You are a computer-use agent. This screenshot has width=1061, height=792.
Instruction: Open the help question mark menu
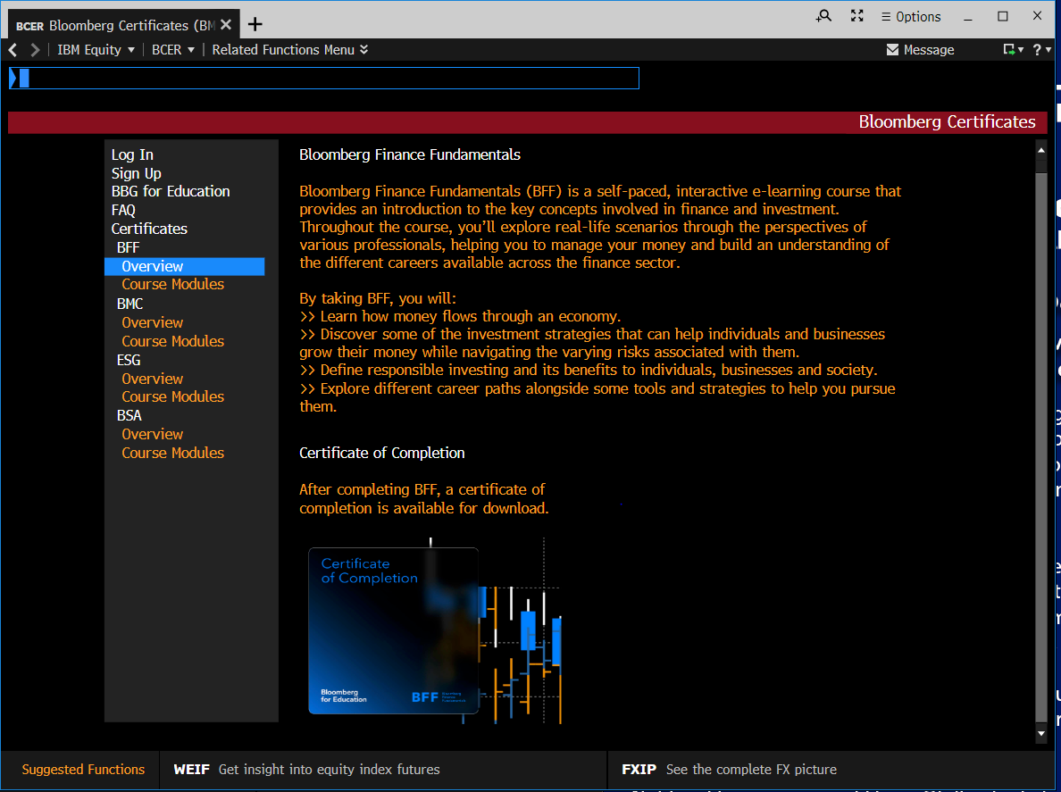click(1041, 49)
